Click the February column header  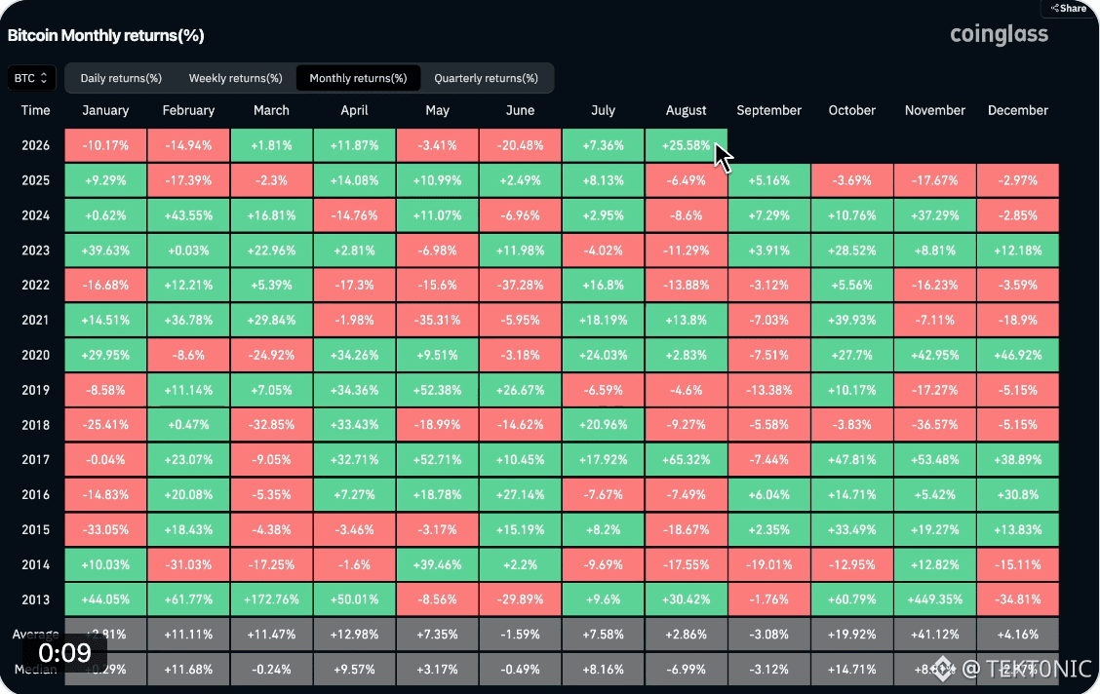coord(188,110)
